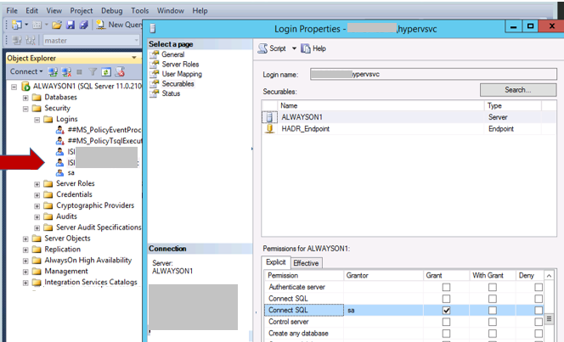Click the Refresh icon in Object Explorer
The height and width of the screenshot is (342, 564).
coord(105,72)
